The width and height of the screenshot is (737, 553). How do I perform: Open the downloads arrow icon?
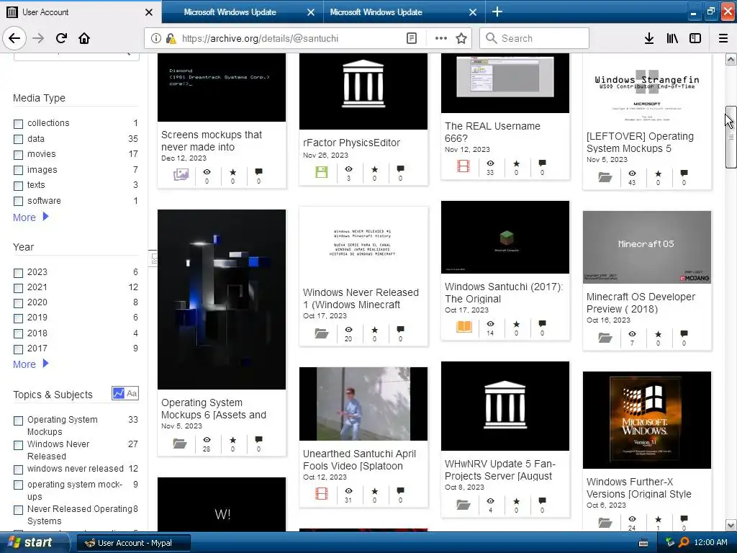(x=648, y=38)
